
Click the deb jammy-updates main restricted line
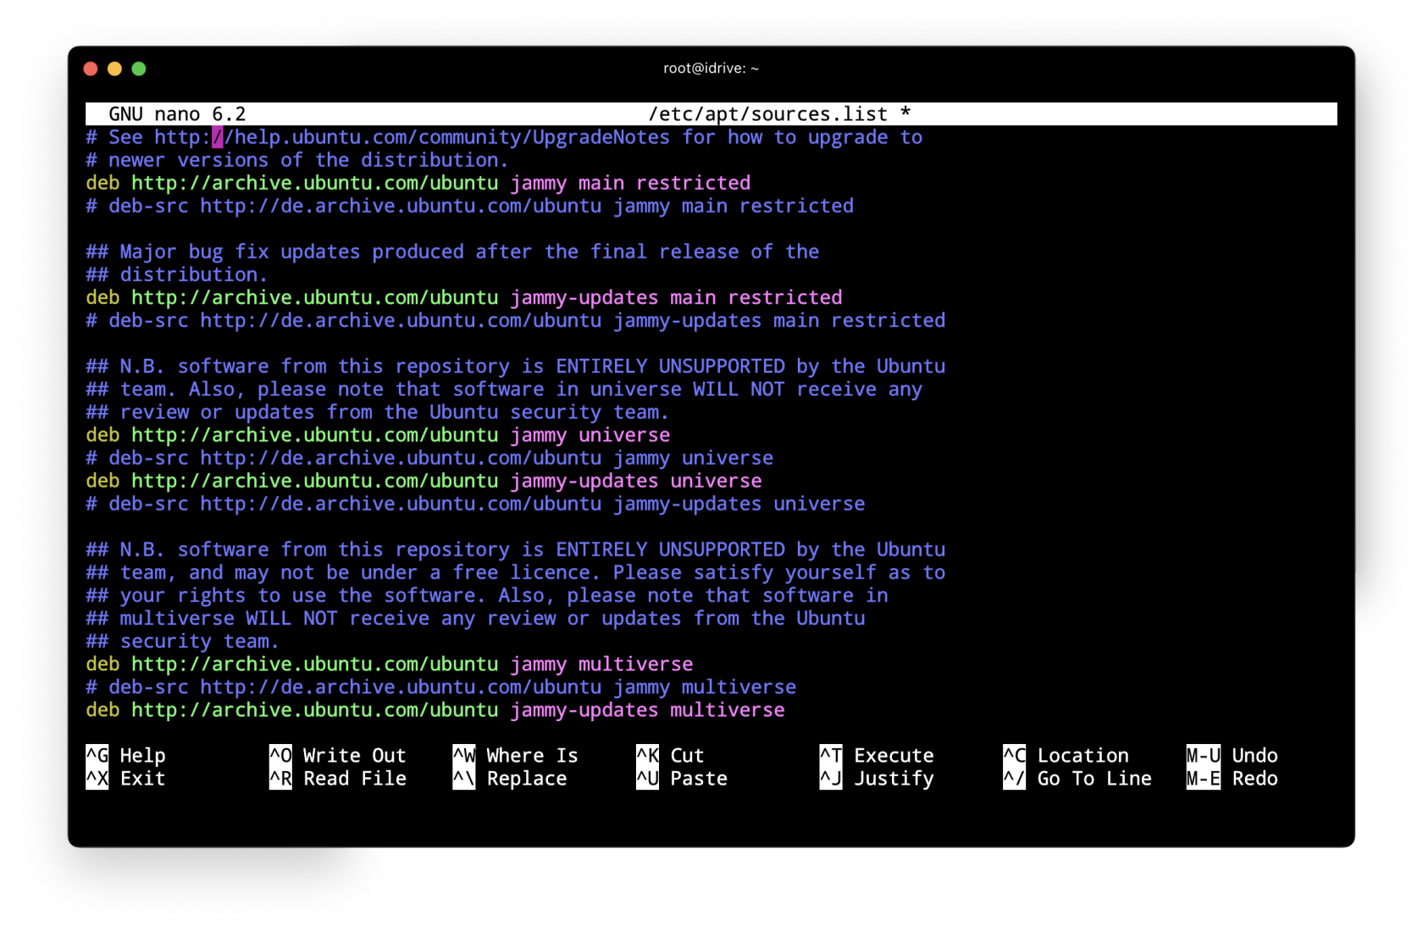point(464,297)
